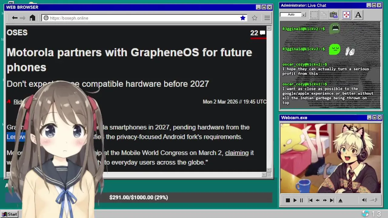The height and width of the screenshot is (218, 388).
Task: Mute the Webcam.exe speaker icon
Action: click(364, 200)
